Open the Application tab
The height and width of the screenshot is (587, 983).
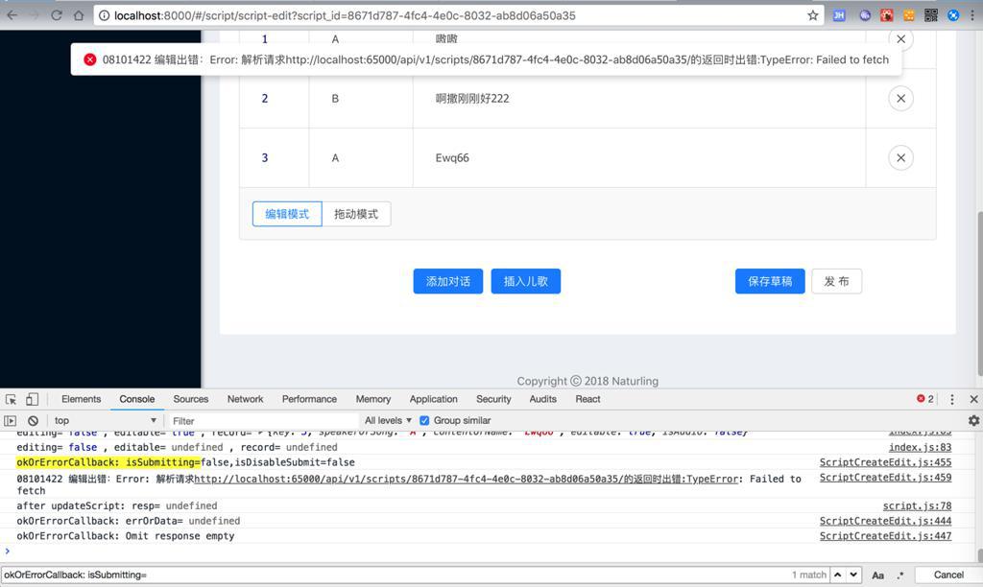[433, 399]
